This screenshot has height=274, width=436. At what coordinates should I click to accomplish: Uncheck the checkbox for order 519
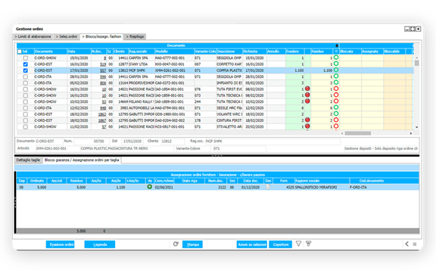[25, 64]
